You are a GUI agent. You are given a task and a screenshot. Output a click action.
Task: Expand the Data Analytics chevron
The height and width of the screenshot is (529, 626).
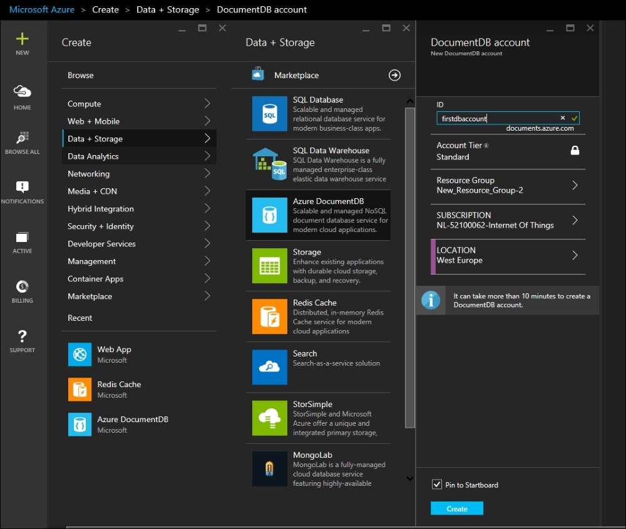pyautogui.click(x=207, y=156)
